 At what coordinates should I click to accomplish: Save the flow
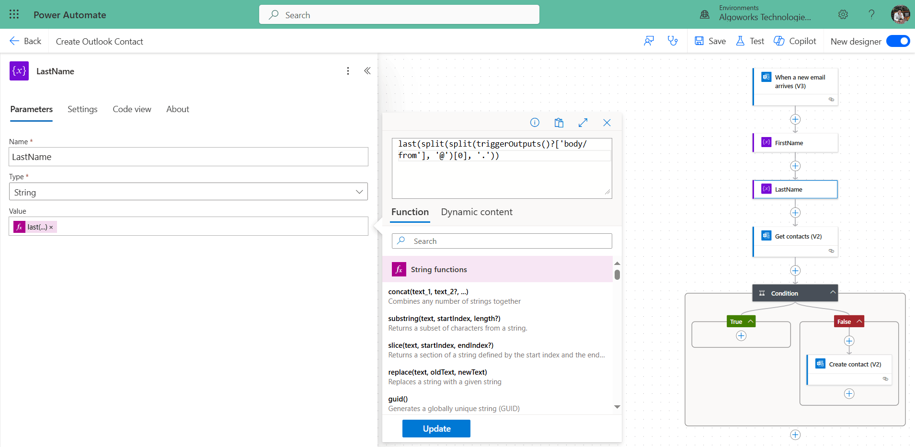tap(710, 41)
